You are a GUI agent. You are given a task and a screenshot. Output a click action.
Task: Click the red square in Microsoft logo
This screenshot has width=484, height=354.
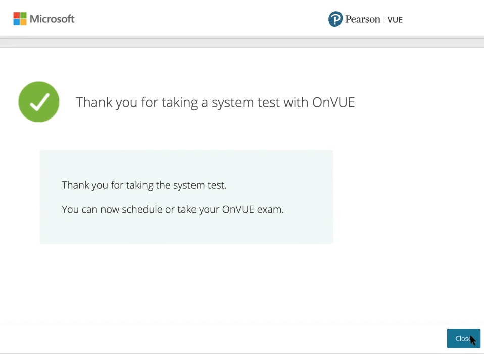click(x=16, y=16)
